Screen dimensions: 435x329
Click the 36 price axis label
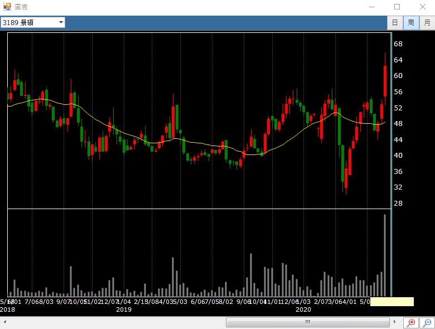[398, 171]
